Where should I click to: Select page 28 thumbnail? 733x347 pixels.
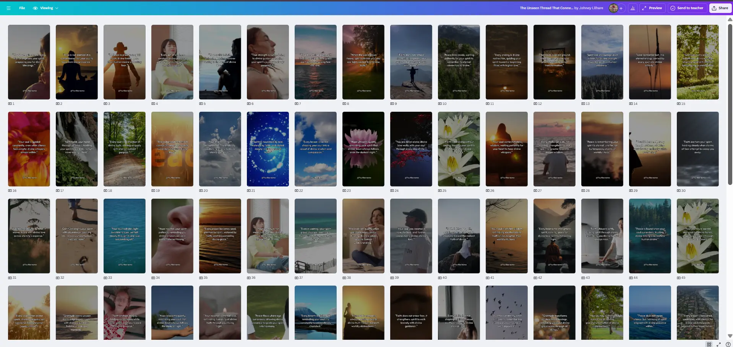coord(602,149)
